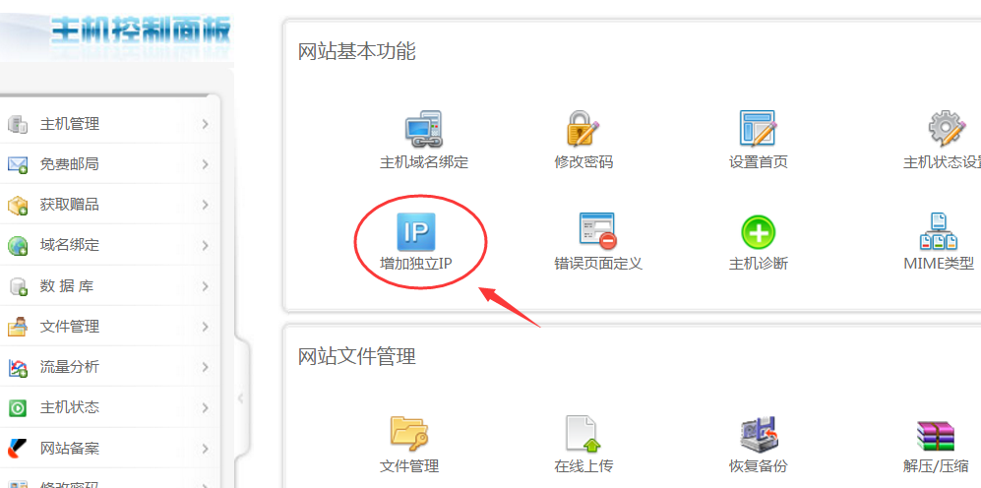Select 流量分析 in the sidebar menu
The image size is (981, 488).
coord(69,367)
